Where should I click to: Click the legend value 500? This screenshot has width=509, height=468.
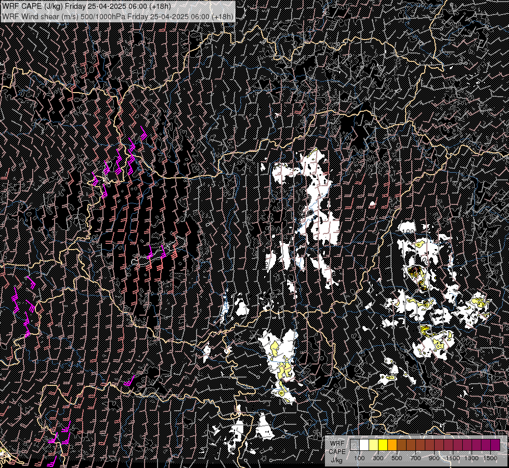tap(397, 458)
